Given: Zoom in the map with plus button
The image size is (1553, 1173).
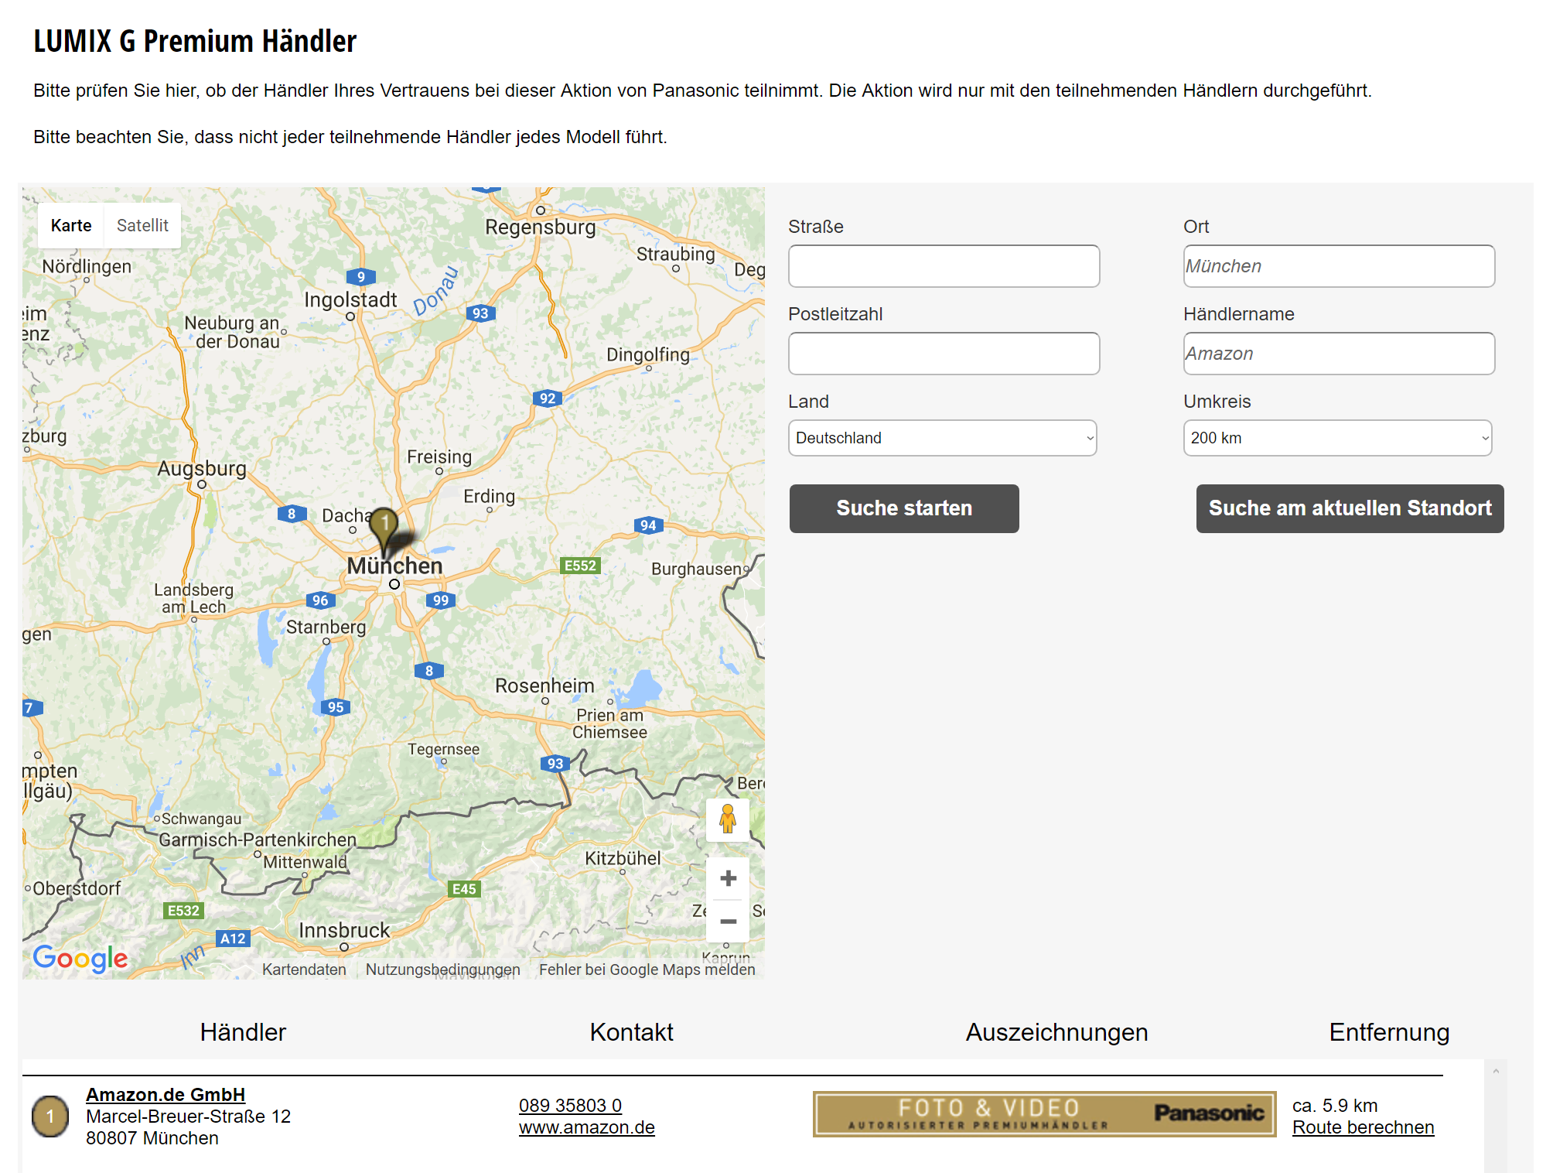Looking at the screenshot, I should pyautogui.click(x=727, y=878).
